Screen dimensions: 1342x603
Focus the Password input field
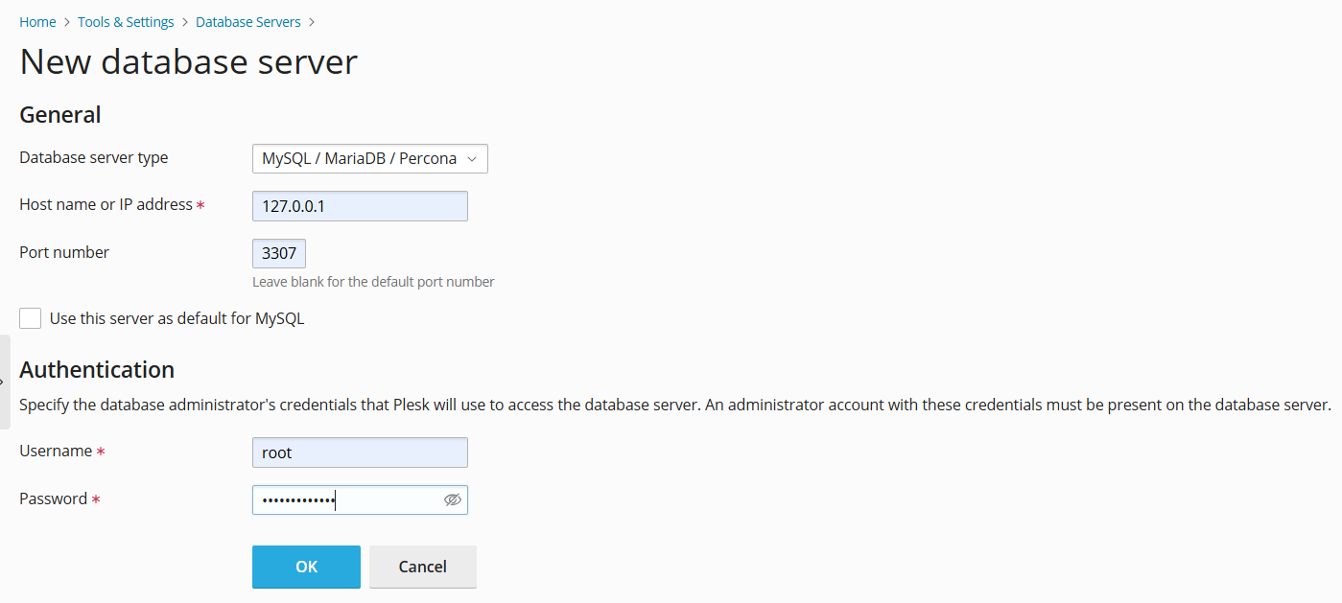pos(345,499)
